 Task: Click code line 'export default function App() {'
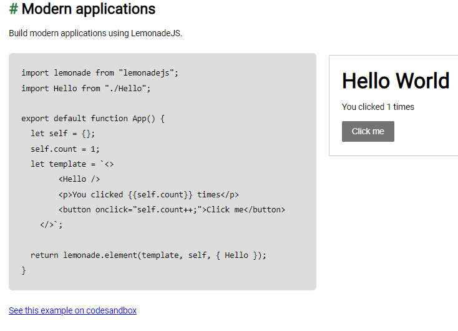93,119
